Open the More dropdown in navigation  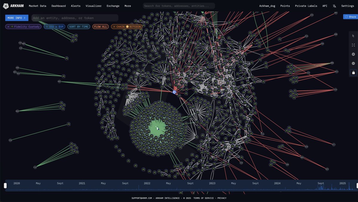click(x=128, y=6)
